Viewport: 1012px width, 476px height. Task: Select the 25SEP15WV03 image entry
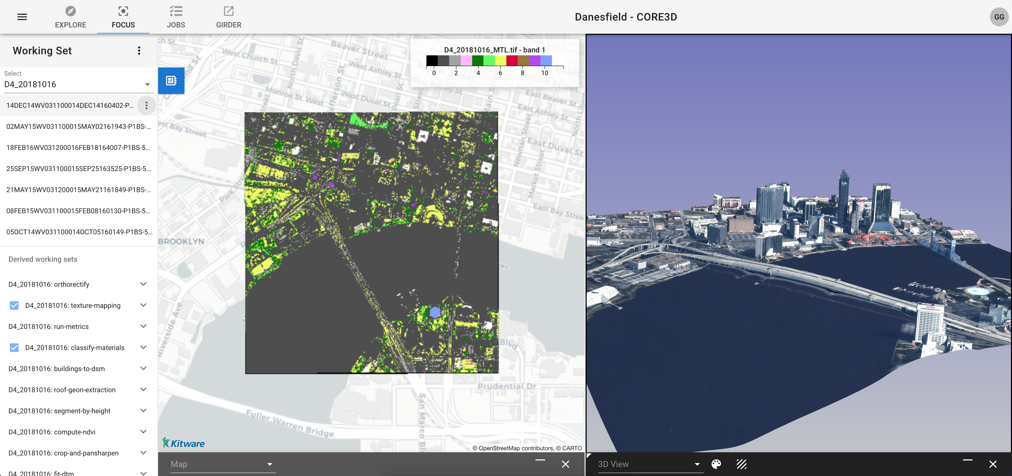tap(78, 168)
